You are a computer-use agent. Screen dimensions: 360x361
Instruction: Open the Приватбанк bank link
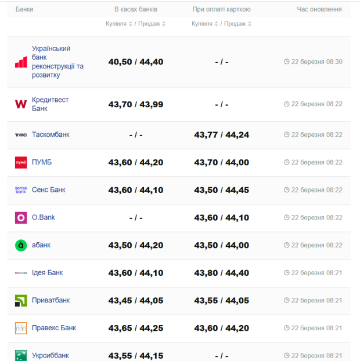coord(51,300)
